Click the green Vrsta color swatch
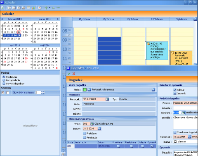Screen dimensions: 198x156 85,90
